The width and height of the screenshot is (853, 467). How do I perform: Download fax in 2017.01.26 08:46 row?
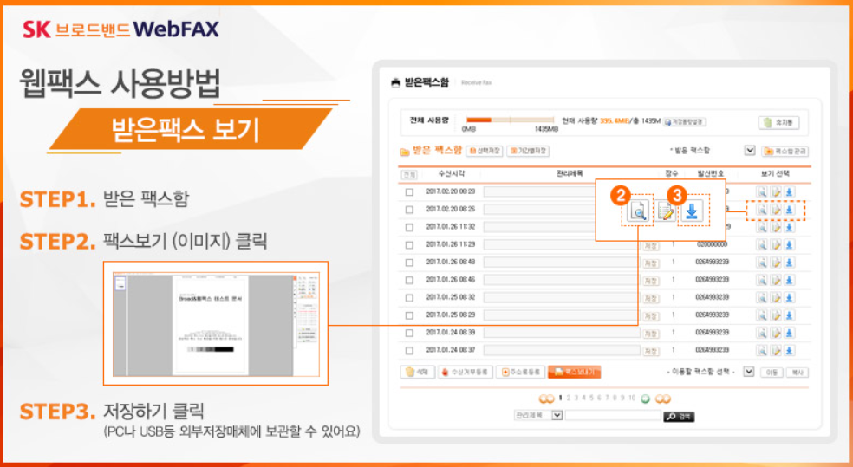coord(790,280)
